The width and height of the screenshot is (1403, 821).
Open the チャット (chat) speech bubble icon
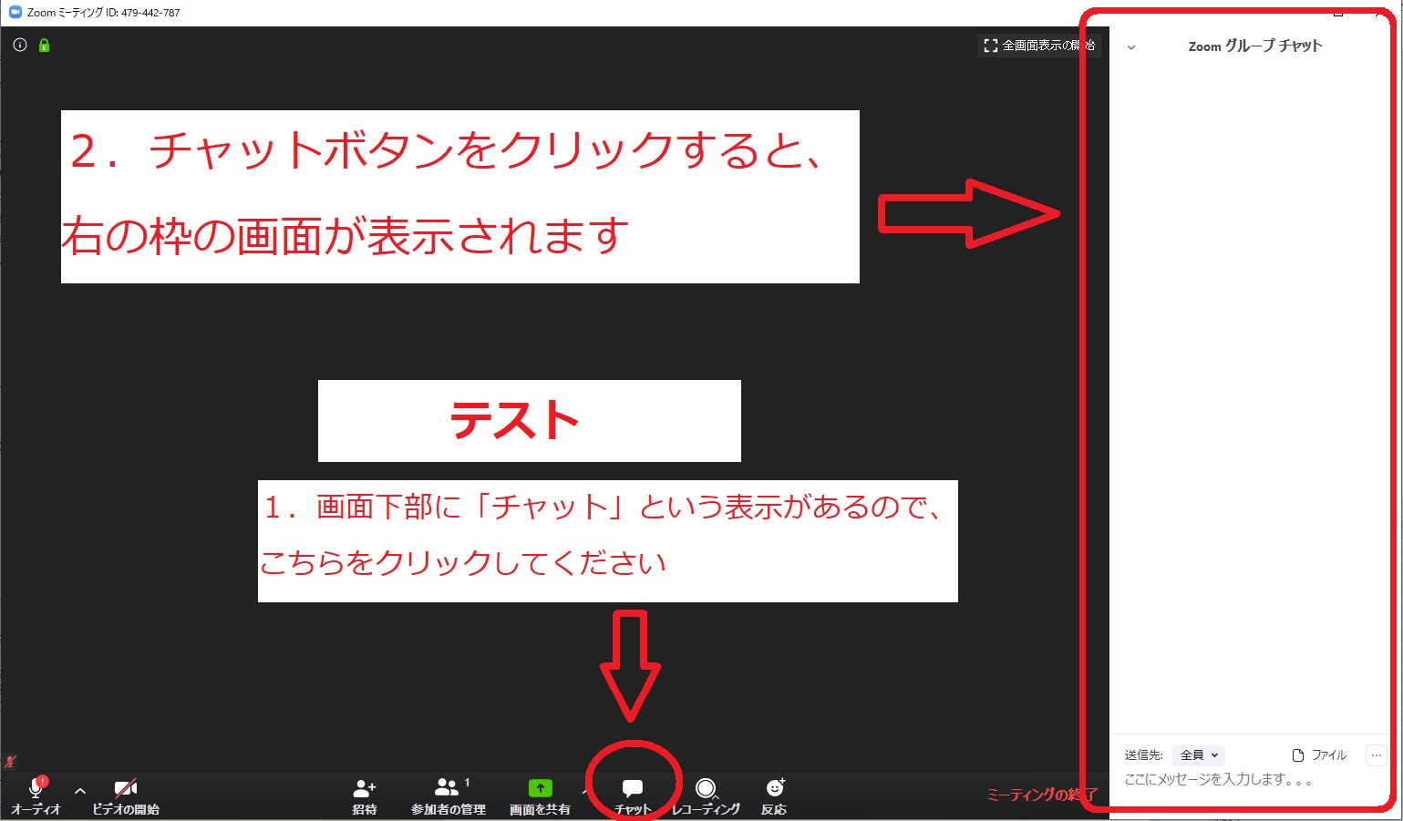(632, 789)
